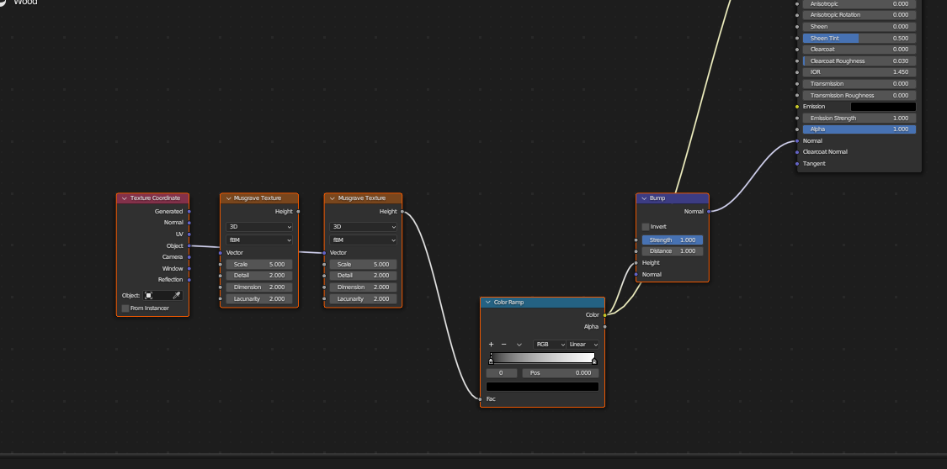Click the IOR 1.450 field
Screen dimensions: 947x469
(x=859, y=71)
